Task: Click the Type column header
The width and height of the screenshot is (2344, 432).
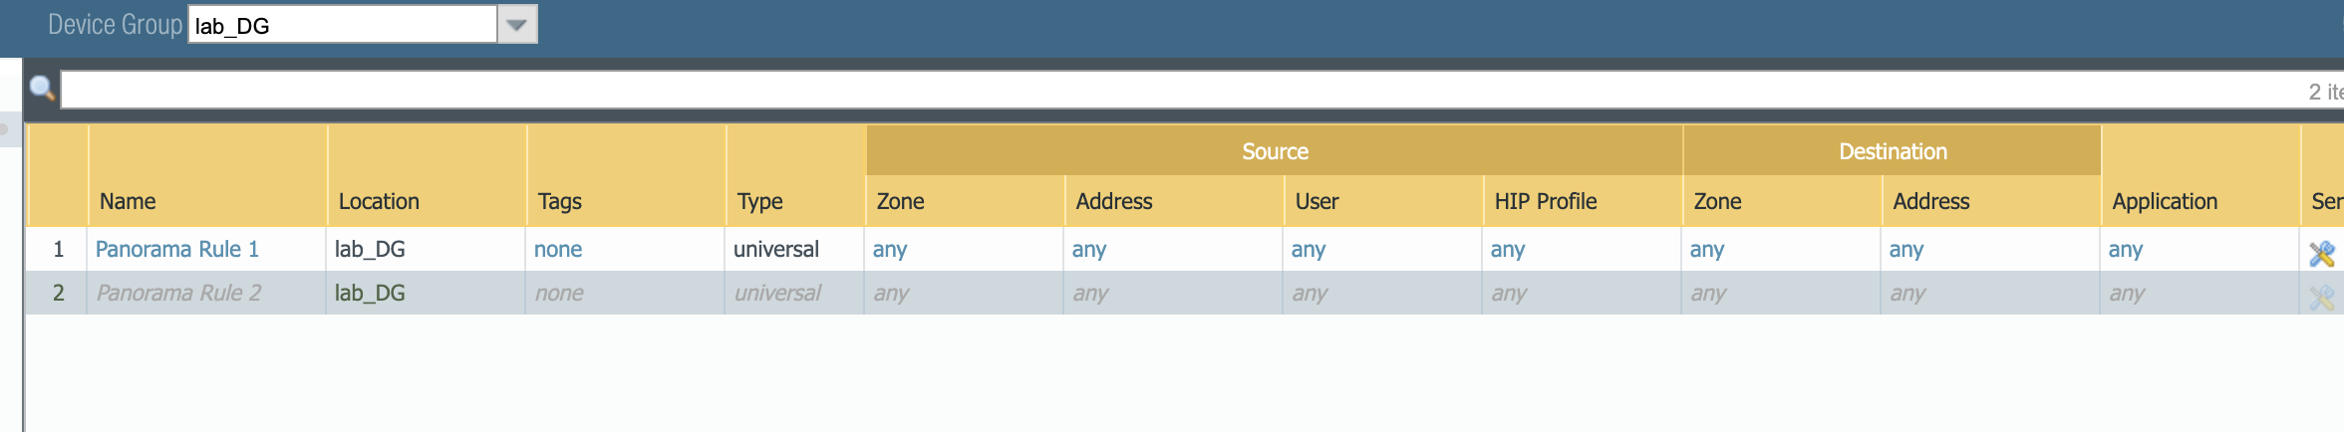Action: [760, 201]
